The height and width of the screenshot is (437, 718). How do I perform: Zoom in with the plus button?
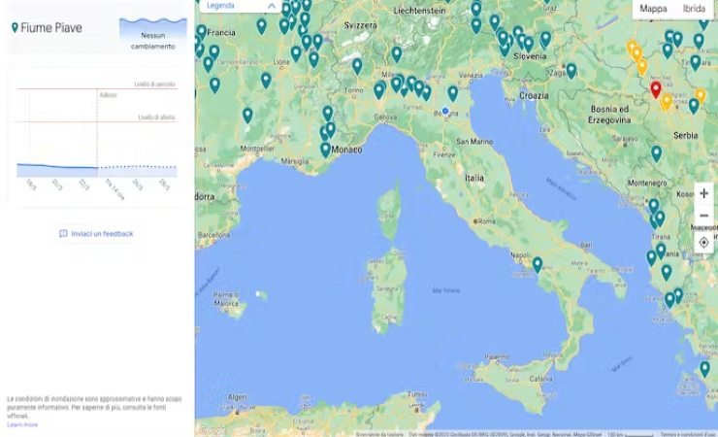pyautogui.click(x=703, y=193)
